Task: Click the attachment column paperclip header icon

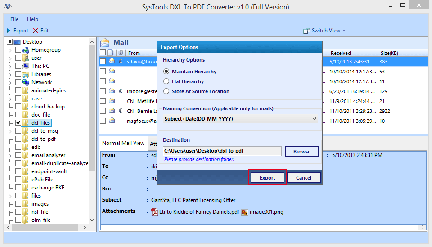Action: [121, 53]
